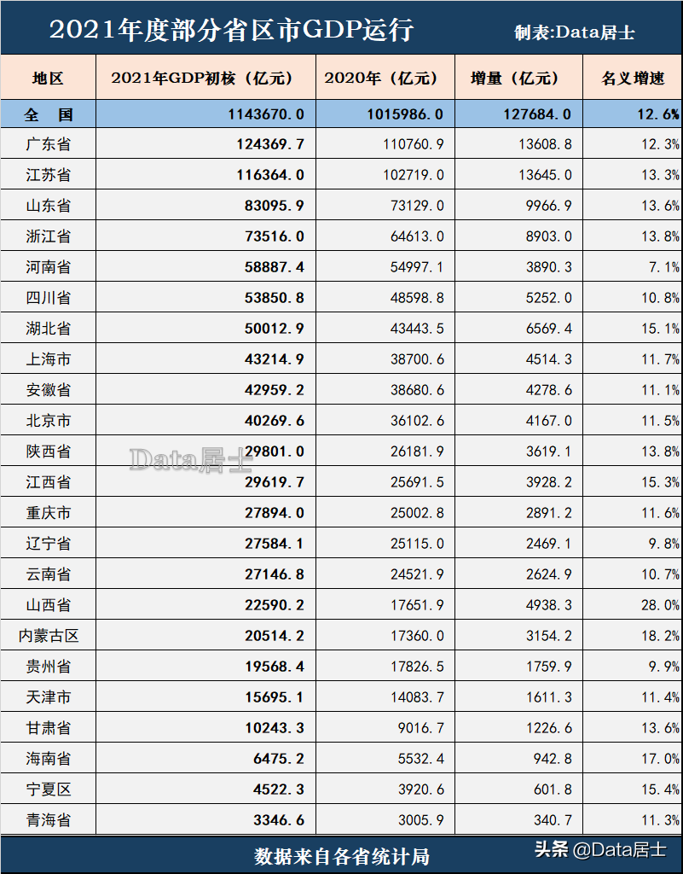Click Guangdong GDP value 124369.7

[270, 144]
